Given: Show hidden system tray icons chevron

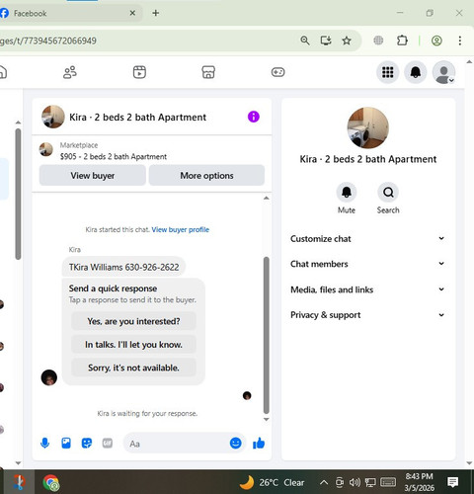Looking at the screenshot, I should (x=324, y=482).
